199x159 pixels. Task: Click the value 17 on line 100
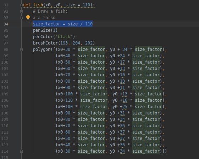tap(122, 62)
